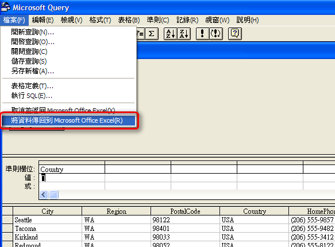335x247 pixels.
Task: Click the Country column header in results
Action: [x=254, y=211]
